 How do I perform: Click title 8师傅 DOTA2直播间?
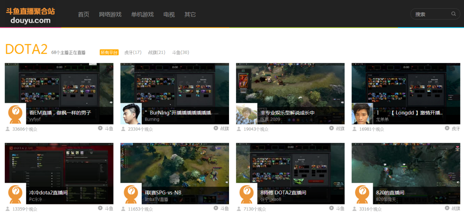[x=283, y=193]
